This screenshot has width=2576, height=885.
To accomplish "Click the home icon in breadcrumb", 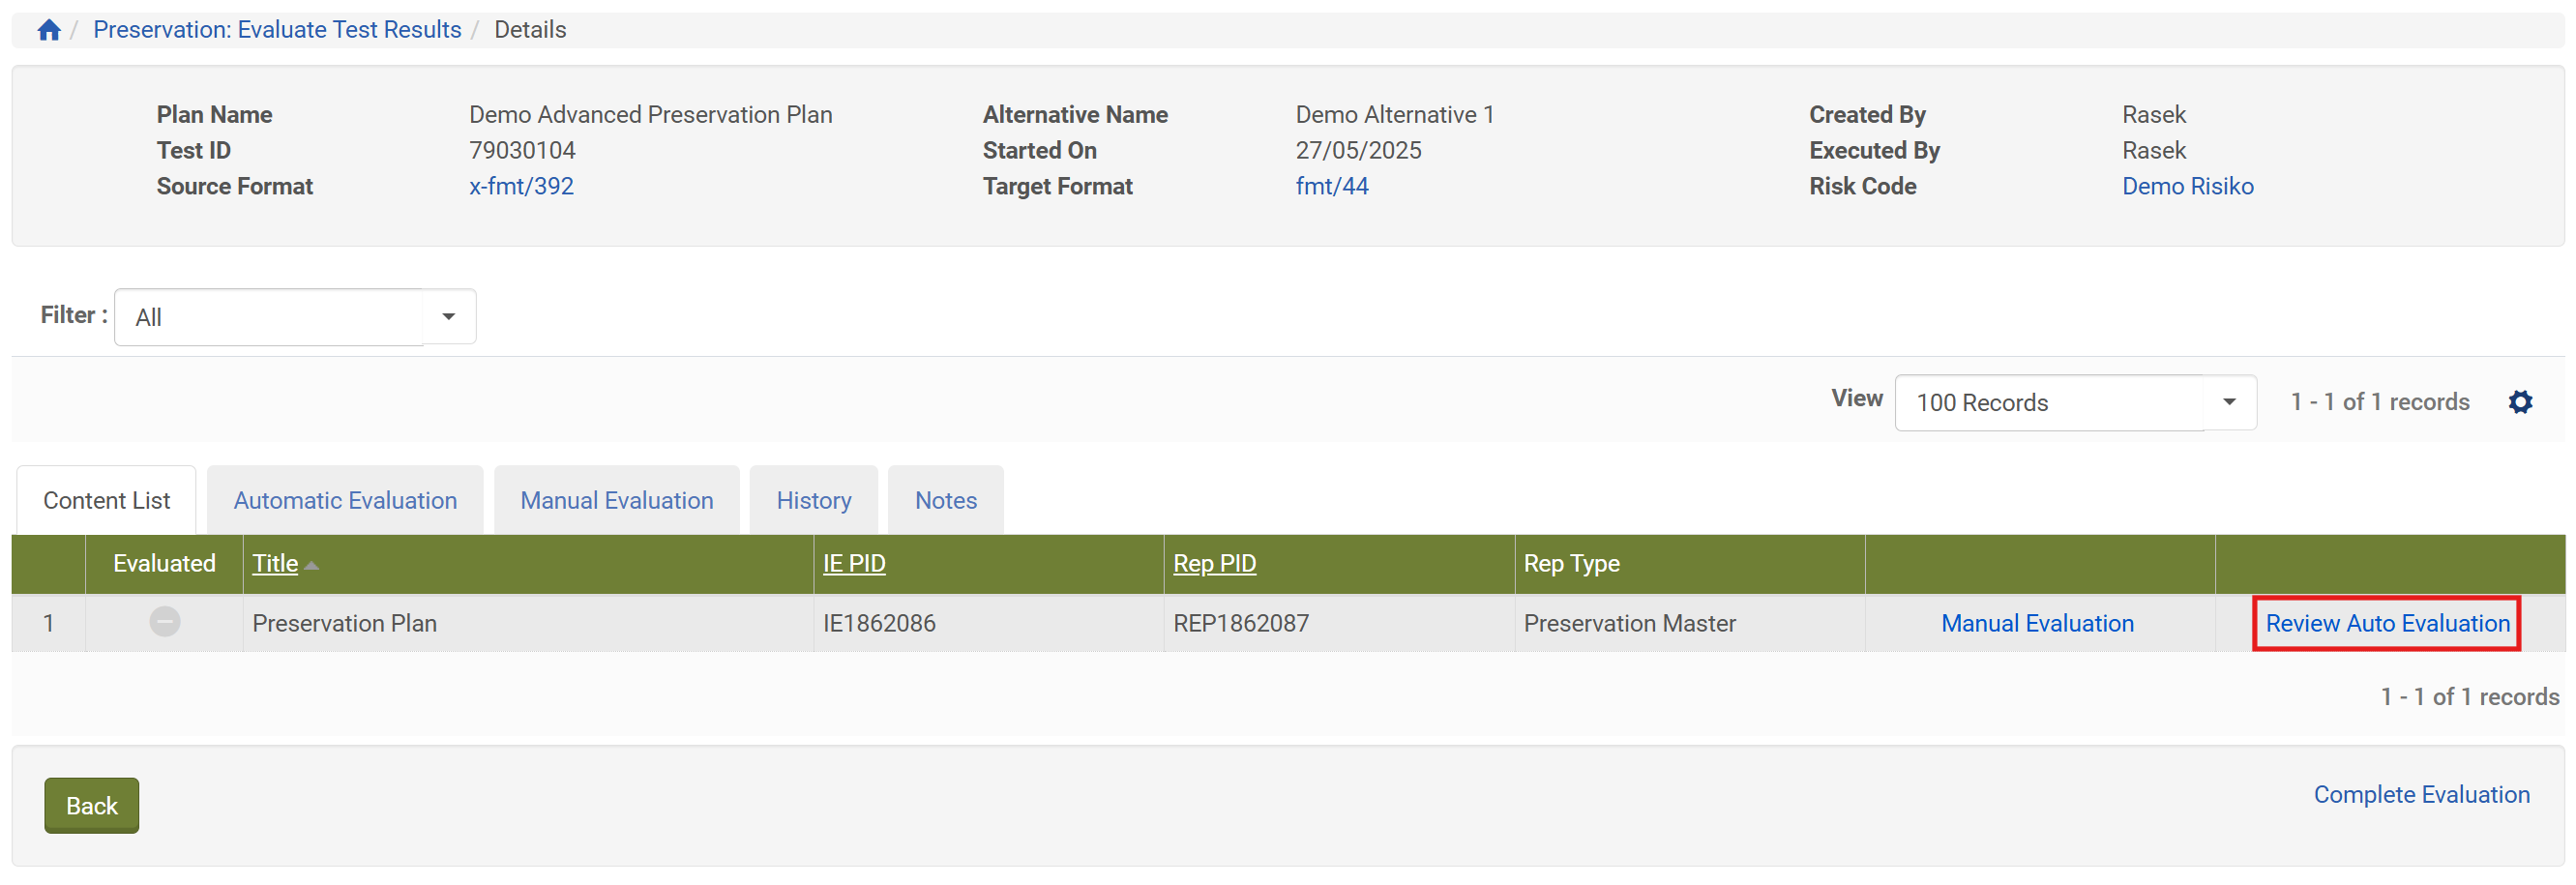I will tap(49, 30).
